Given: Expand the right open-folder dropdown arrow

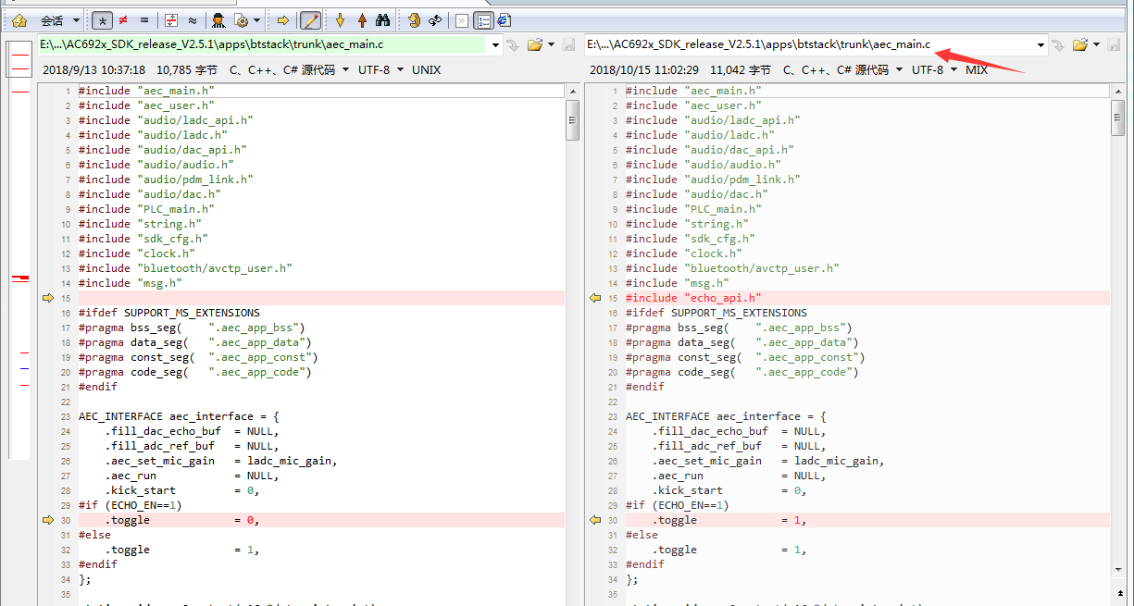Looking at the screenshot, I should [x=1096, y=44].
